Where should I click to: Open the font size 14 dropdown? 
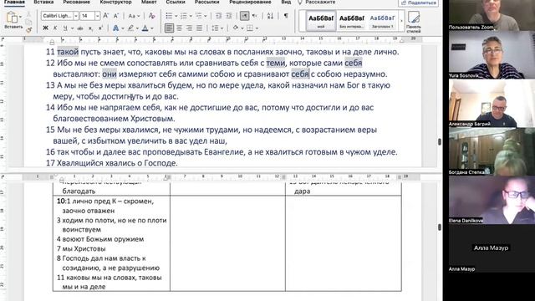[97, 16]
